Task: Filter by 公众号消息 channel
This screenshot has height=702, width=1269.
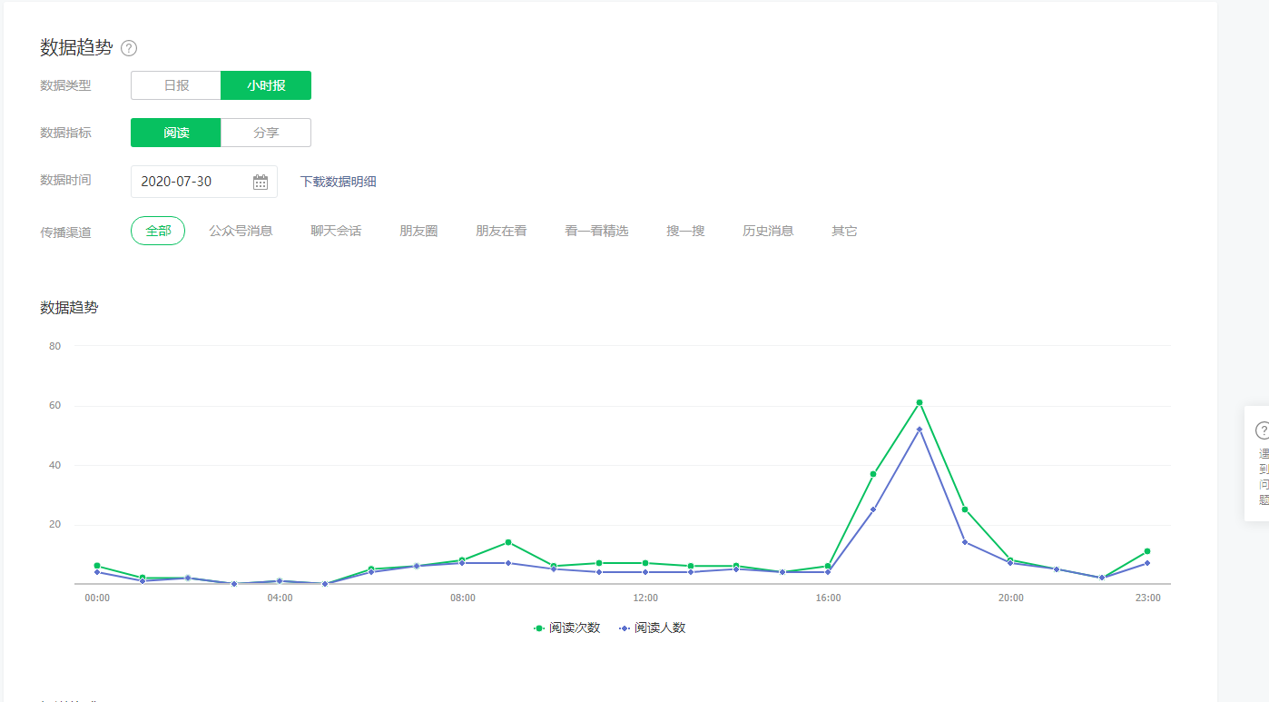Action: pyautogui.click(x=241, y=231)
